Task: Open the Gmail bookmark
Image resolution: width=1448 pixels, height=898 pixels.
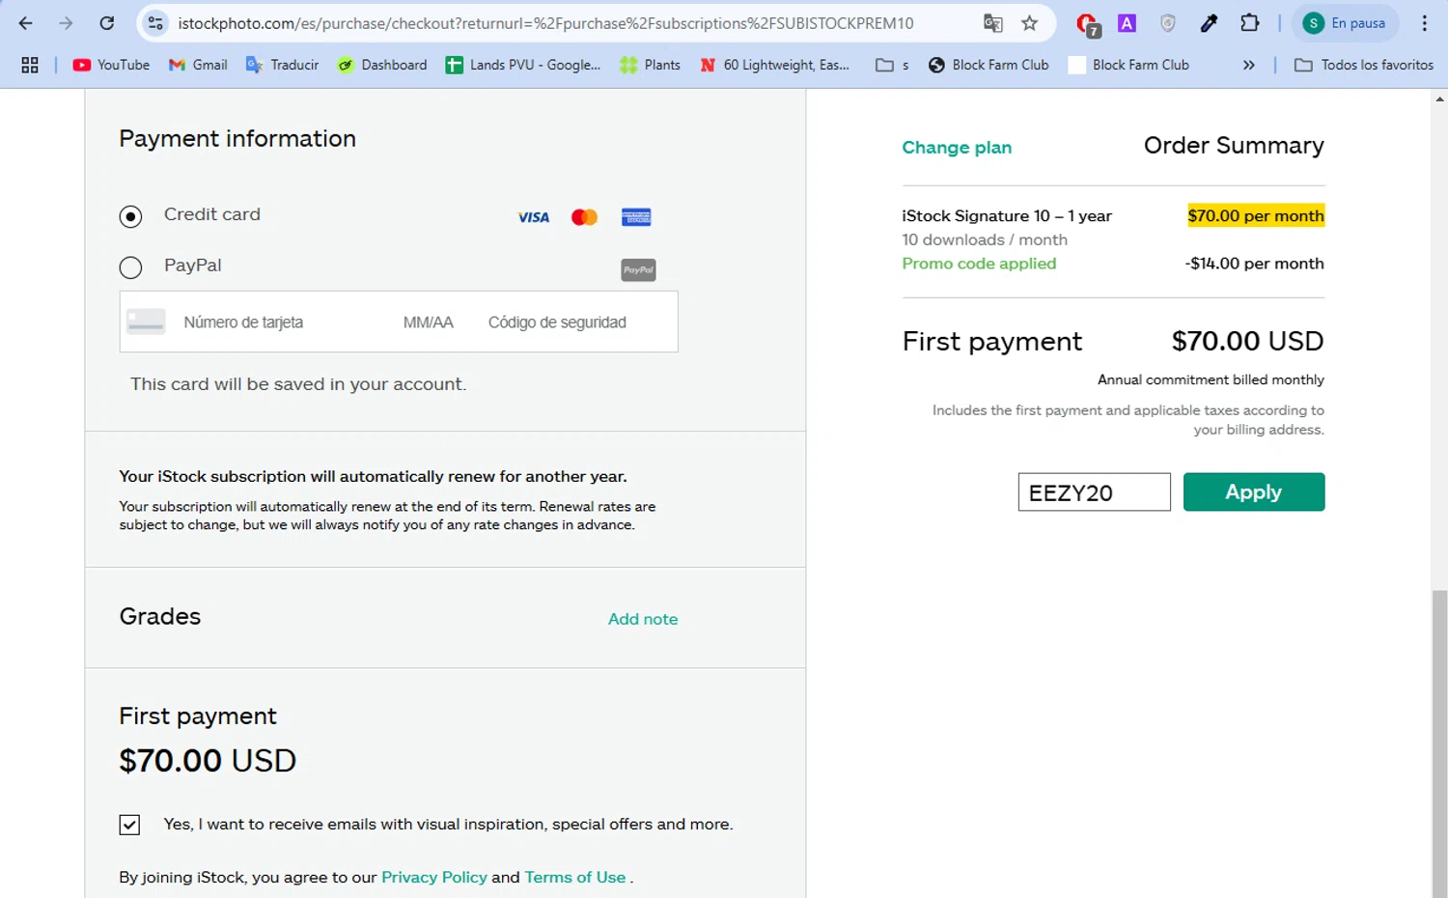Action: pyautogui.click(x=198, y=65)
